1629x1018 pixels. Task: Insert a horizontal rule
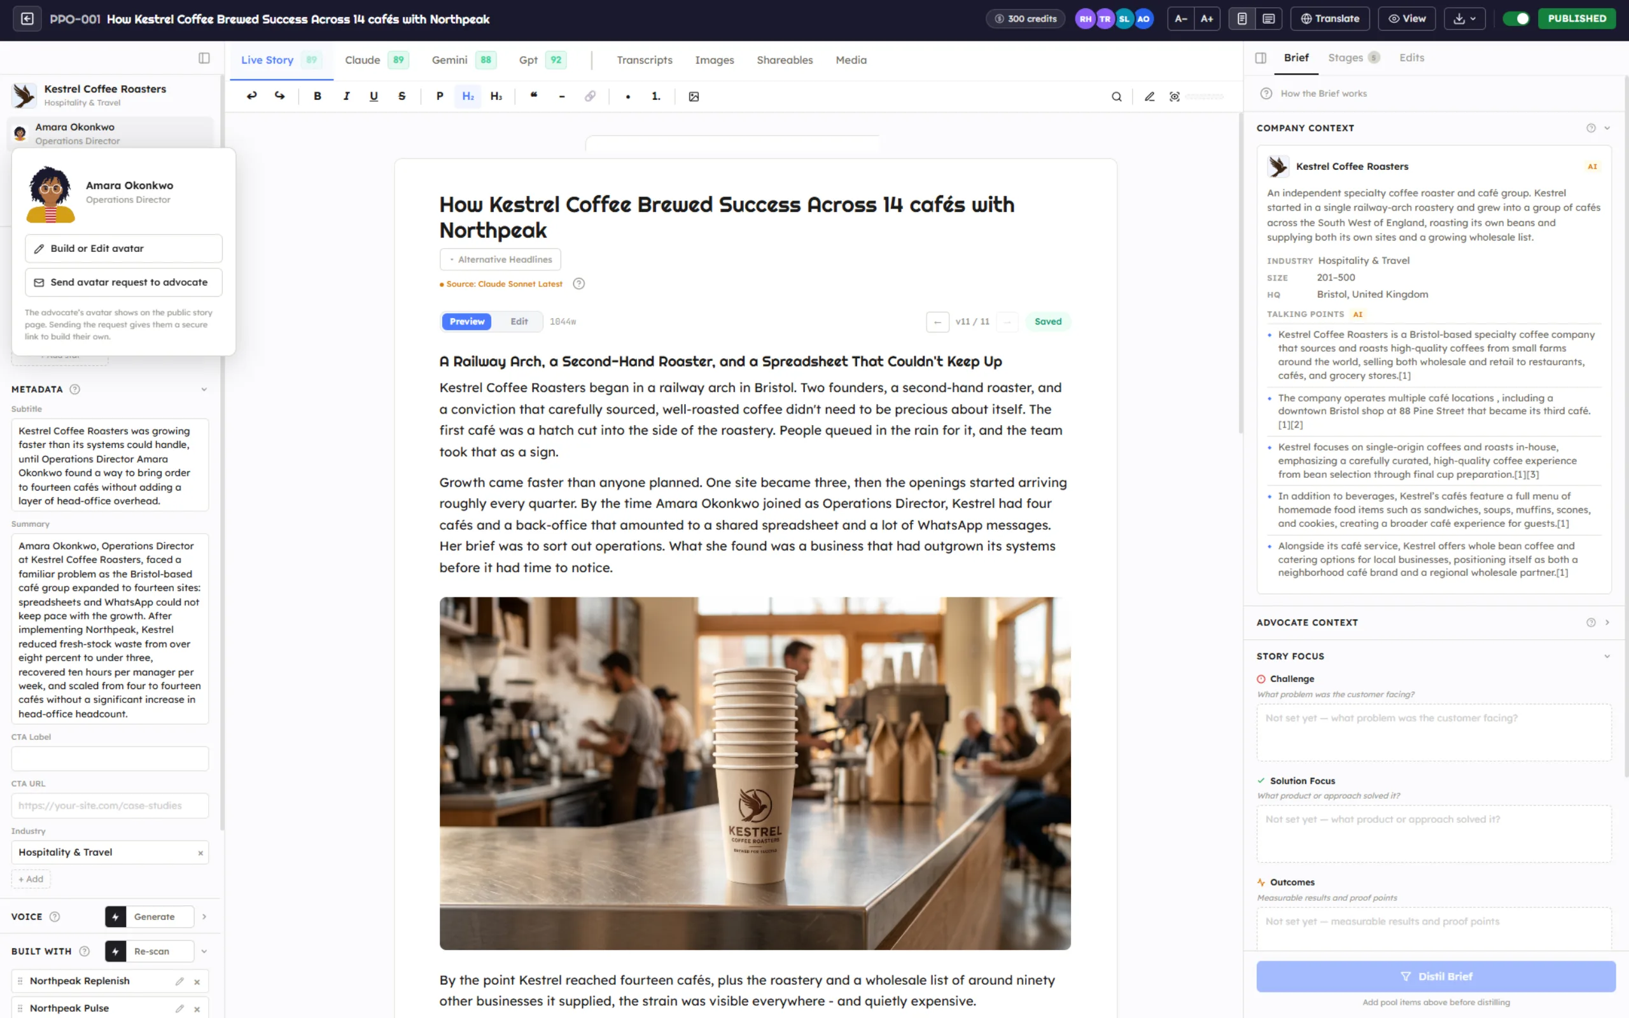click(562, 96)
